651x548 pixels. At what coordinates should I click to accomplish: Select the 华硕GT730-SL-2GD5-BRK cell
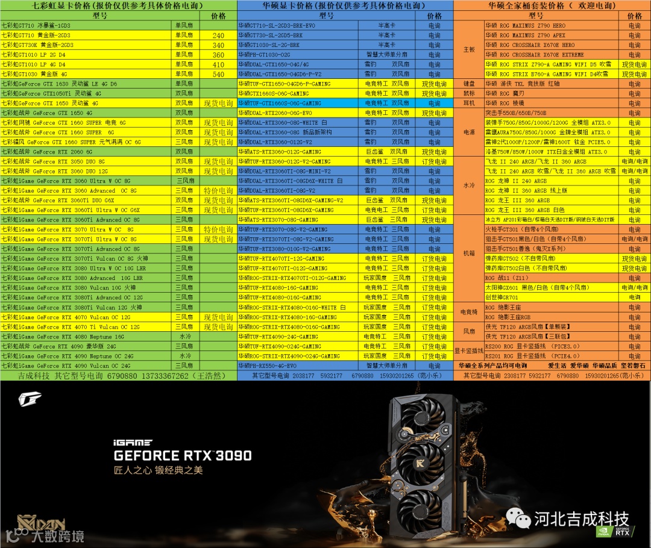[x=298, y=36]
